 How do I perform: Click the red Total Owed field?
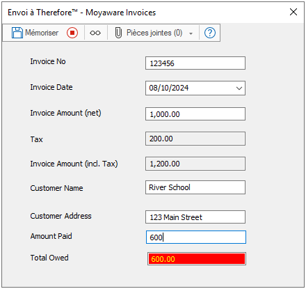pos(197,258)
